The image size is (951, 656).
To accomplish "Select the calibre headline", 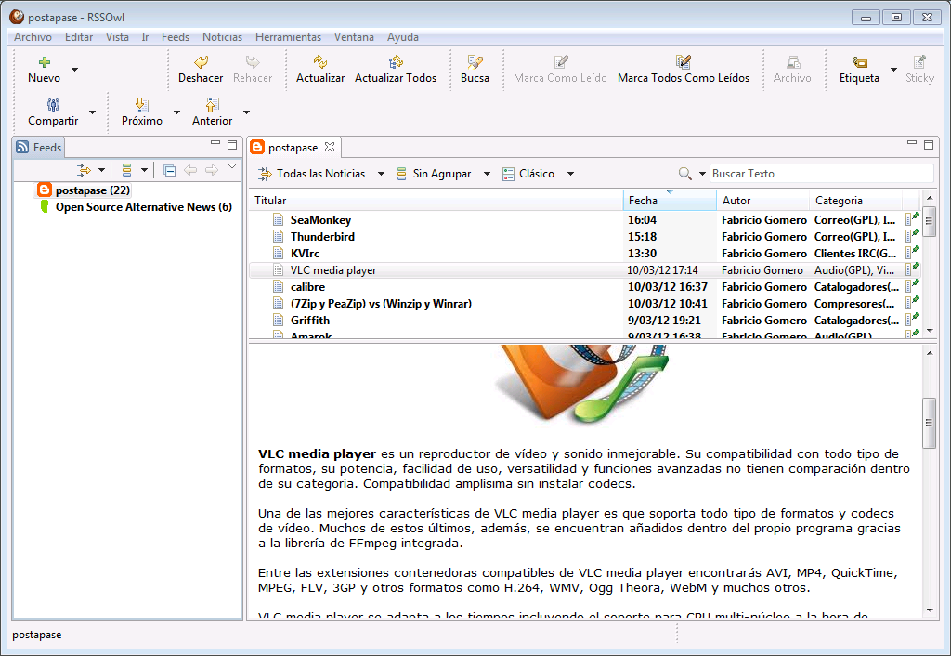I will click(307, 286).
